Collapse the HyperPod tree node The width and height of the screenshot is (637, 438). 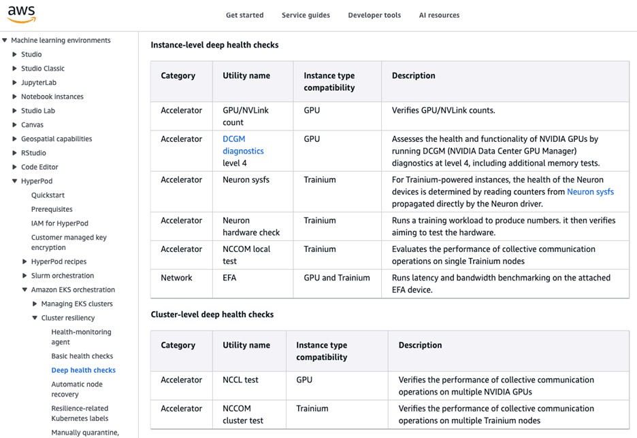[15, 181]
